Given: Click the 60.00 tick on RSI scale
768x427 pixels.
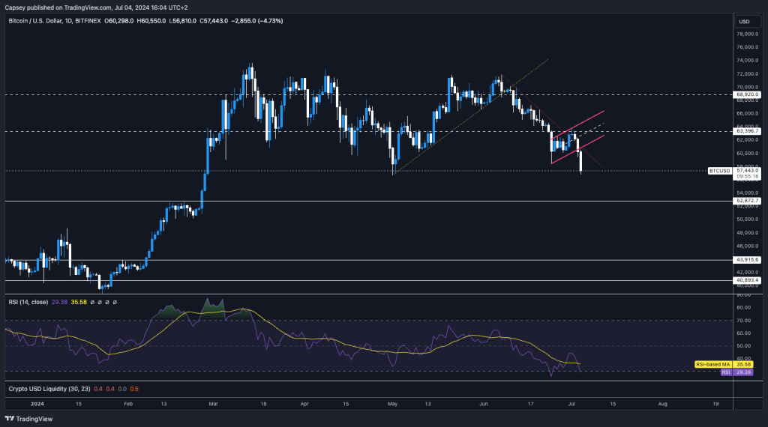Looking at the screenshot, I should point(743,333).
